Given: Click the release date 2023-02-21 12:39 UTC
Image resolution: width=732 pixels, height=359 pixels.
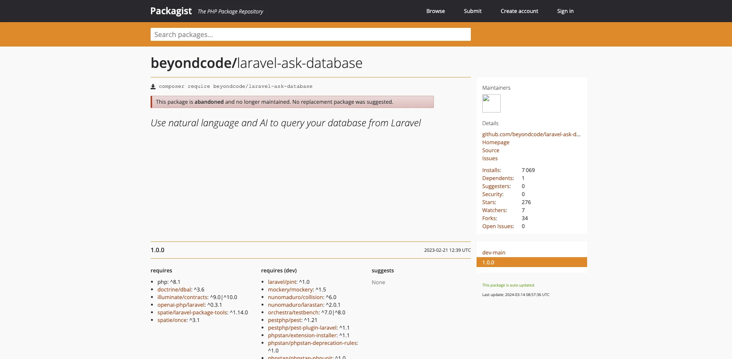Looking at the screenshot, I should coord(447,250).
